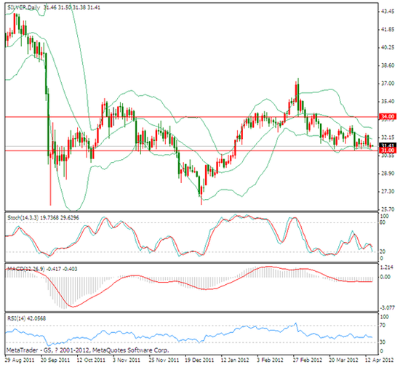This screenshot has width=400, height=367.
Task: Click the RSI 70 level label
Action: (x=383, y=326)
